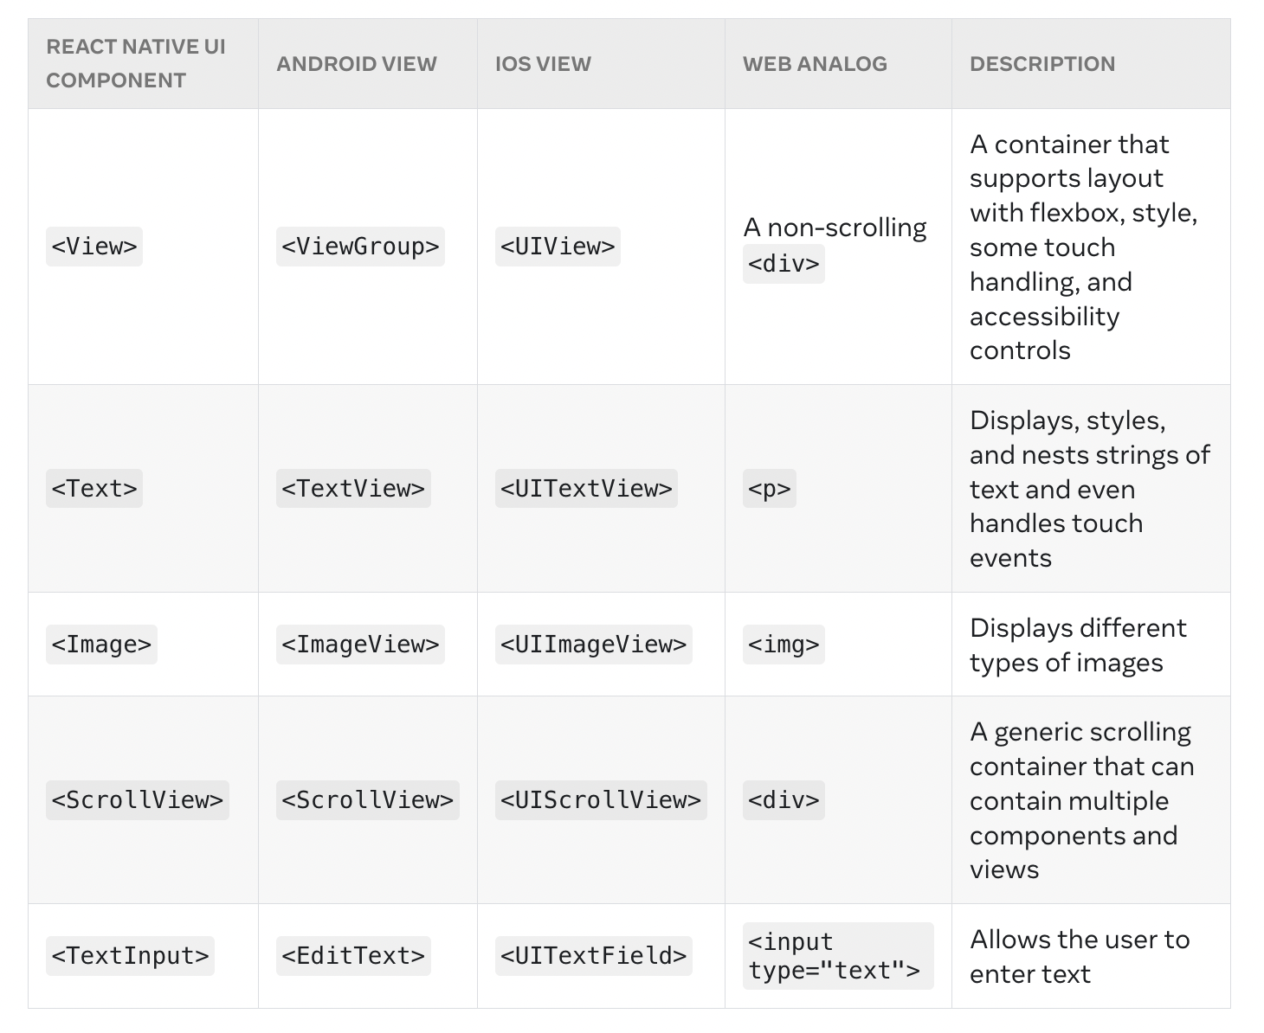
Task: Click the <TextInput> component tag
Action: pos(130,956)
